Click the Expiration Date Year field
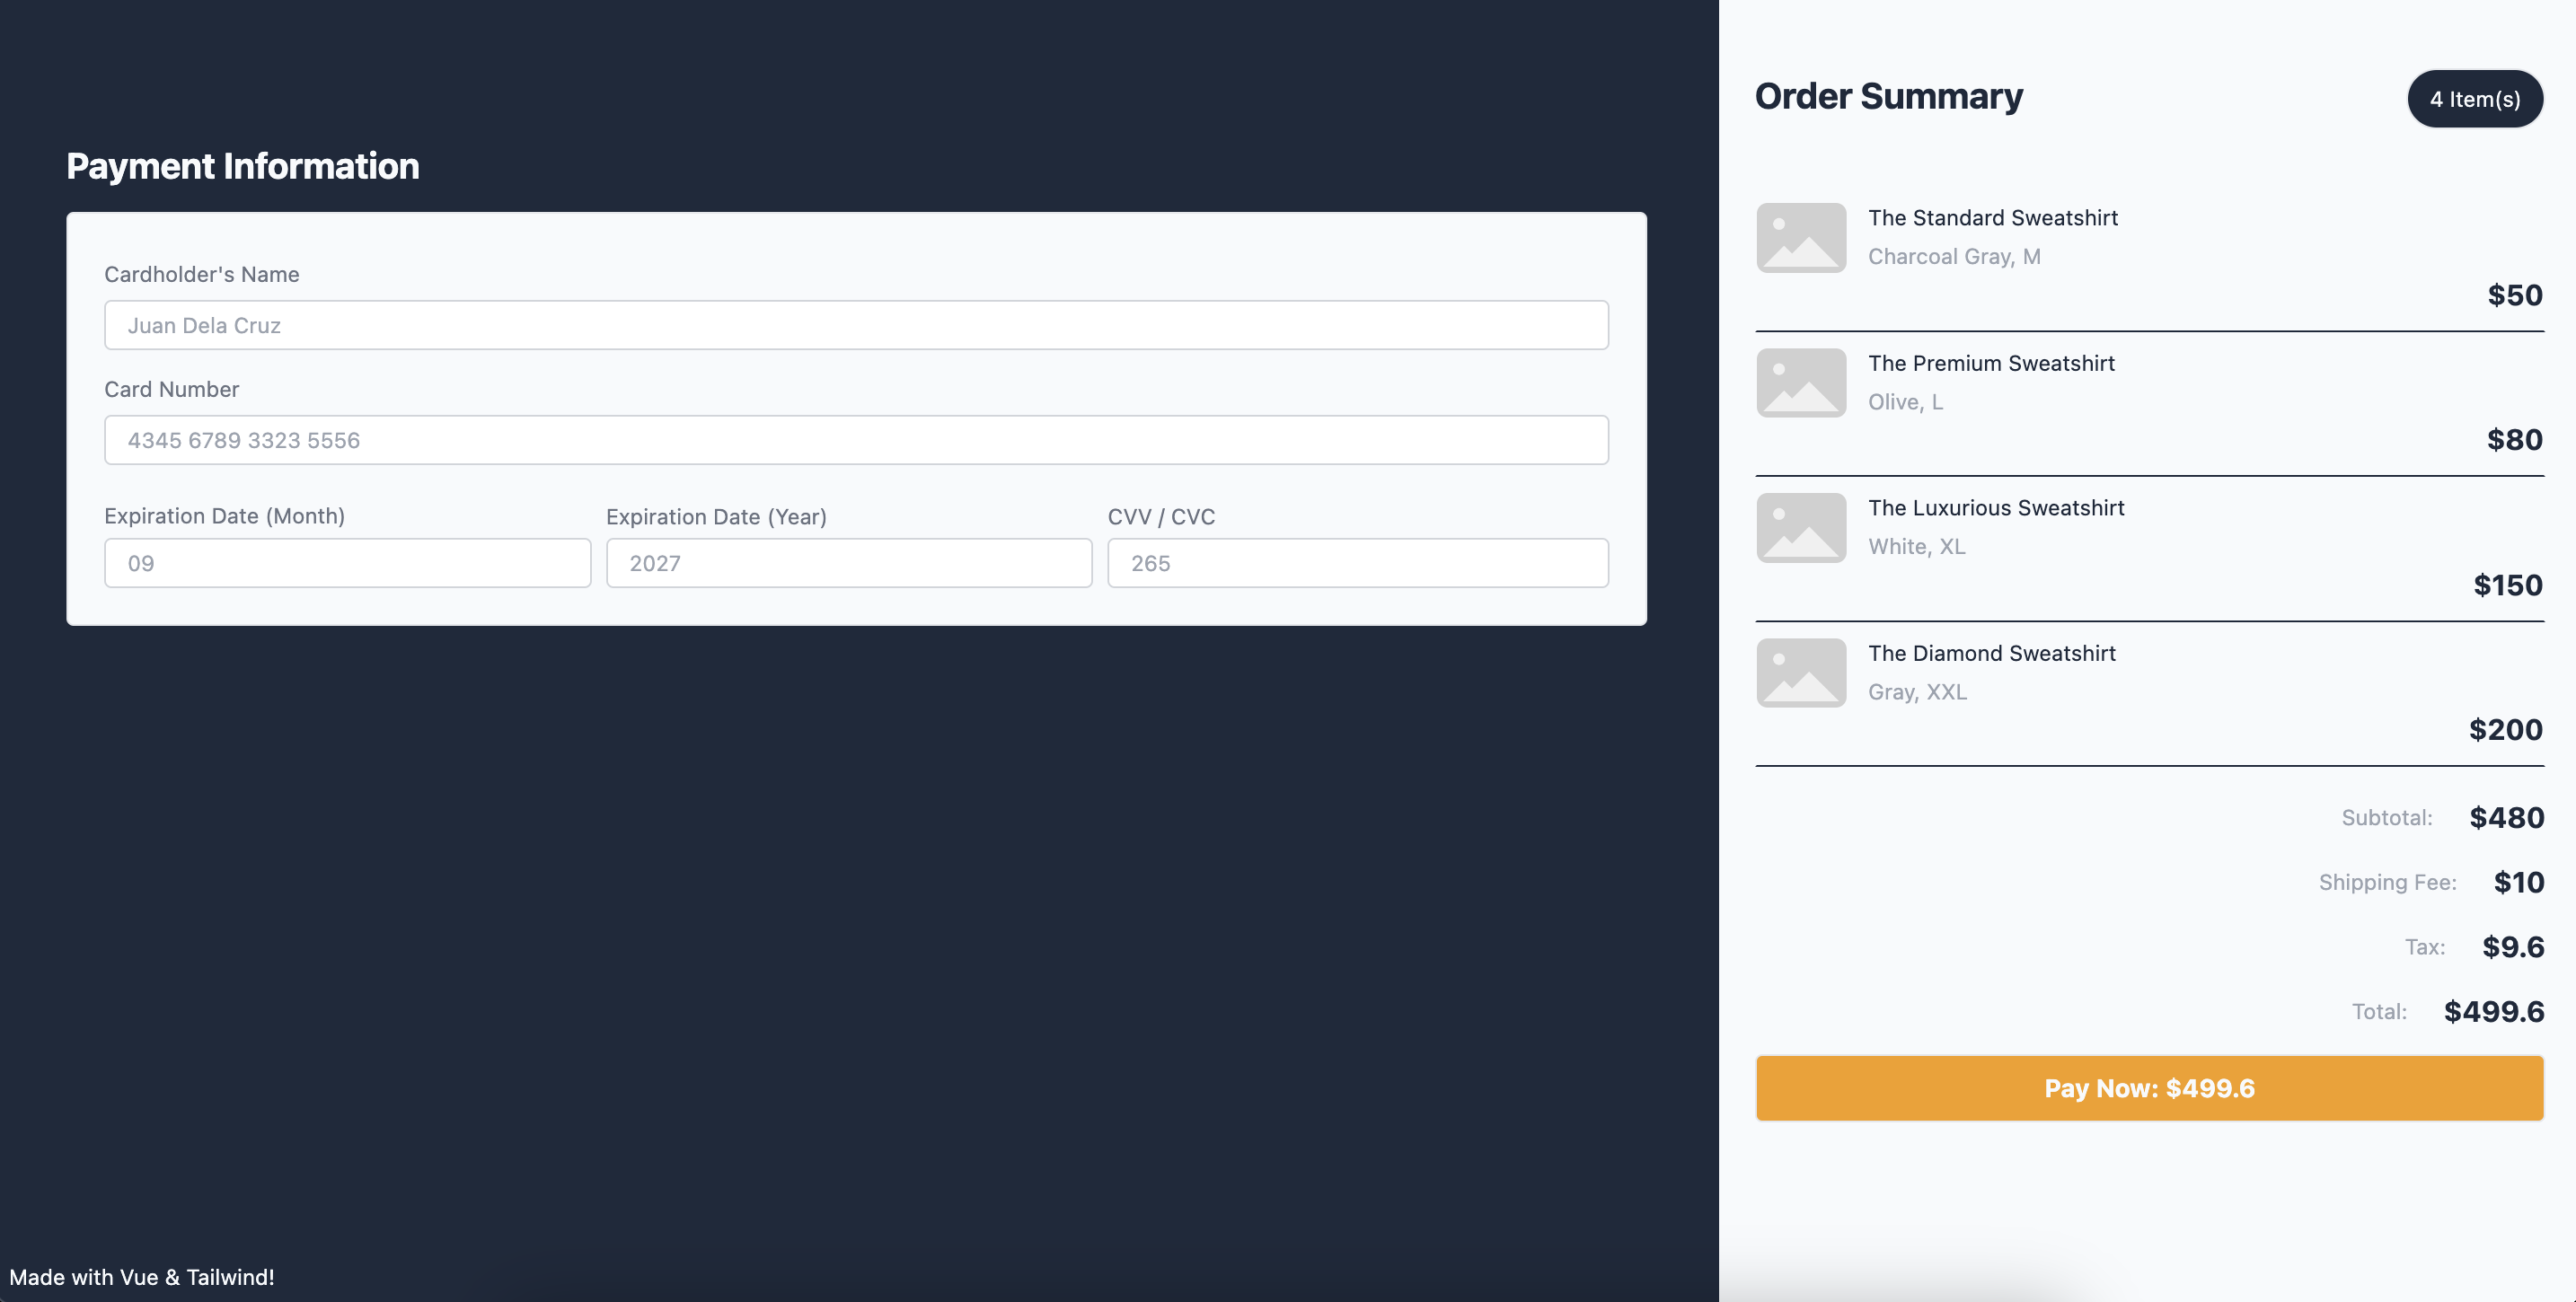 pyautogui.click(x=849, y=563)
